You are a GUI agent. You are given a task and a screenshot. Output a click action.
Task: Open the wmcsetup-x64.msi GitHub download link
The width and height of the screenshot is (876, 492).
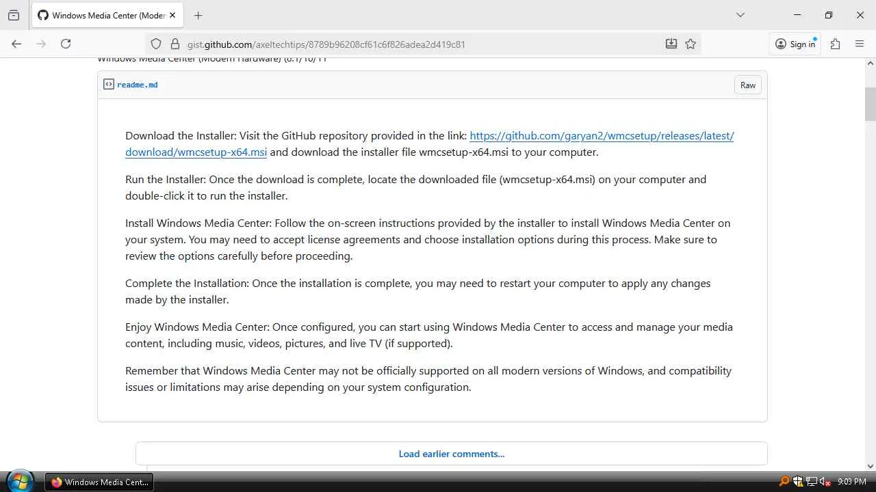click(x=430, y=143)
